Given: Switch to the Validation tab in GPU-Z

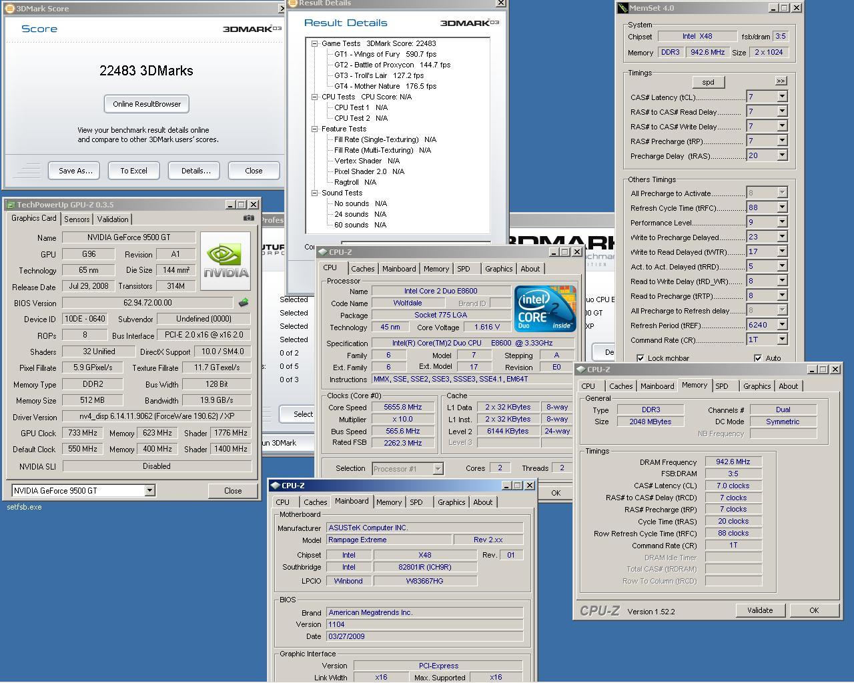Looking at the screenshot, I should (x=113, y=219).
